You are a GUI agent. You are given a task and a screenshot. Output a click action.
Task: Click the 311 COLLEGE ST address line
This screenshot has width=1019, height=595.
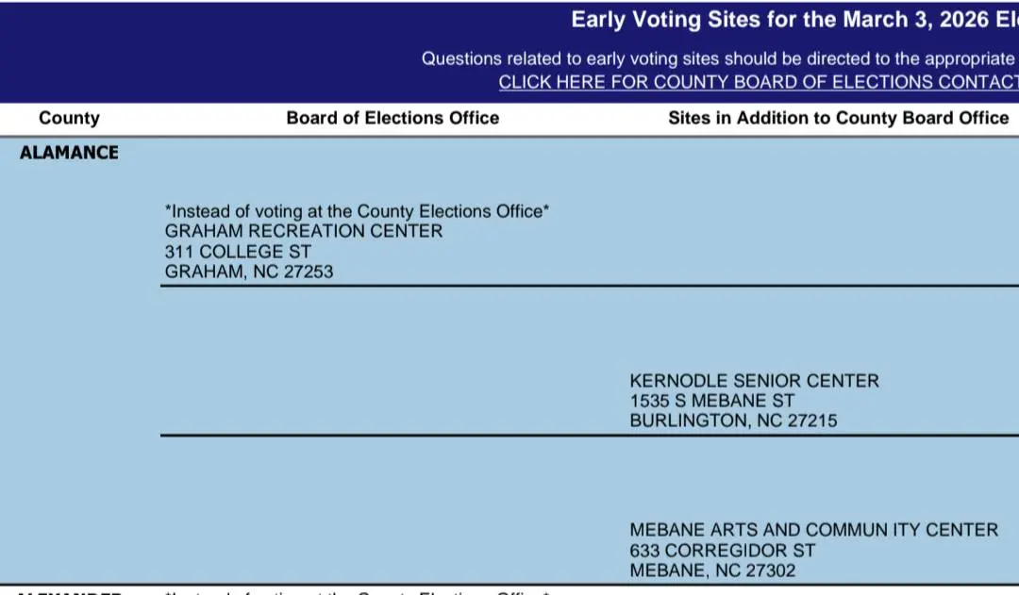point(238,252)
